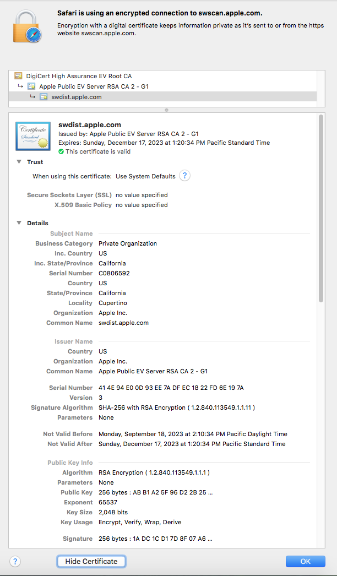
Task: Click the Subject Common Name swdist.apple.com value
Action: point(123,323)
